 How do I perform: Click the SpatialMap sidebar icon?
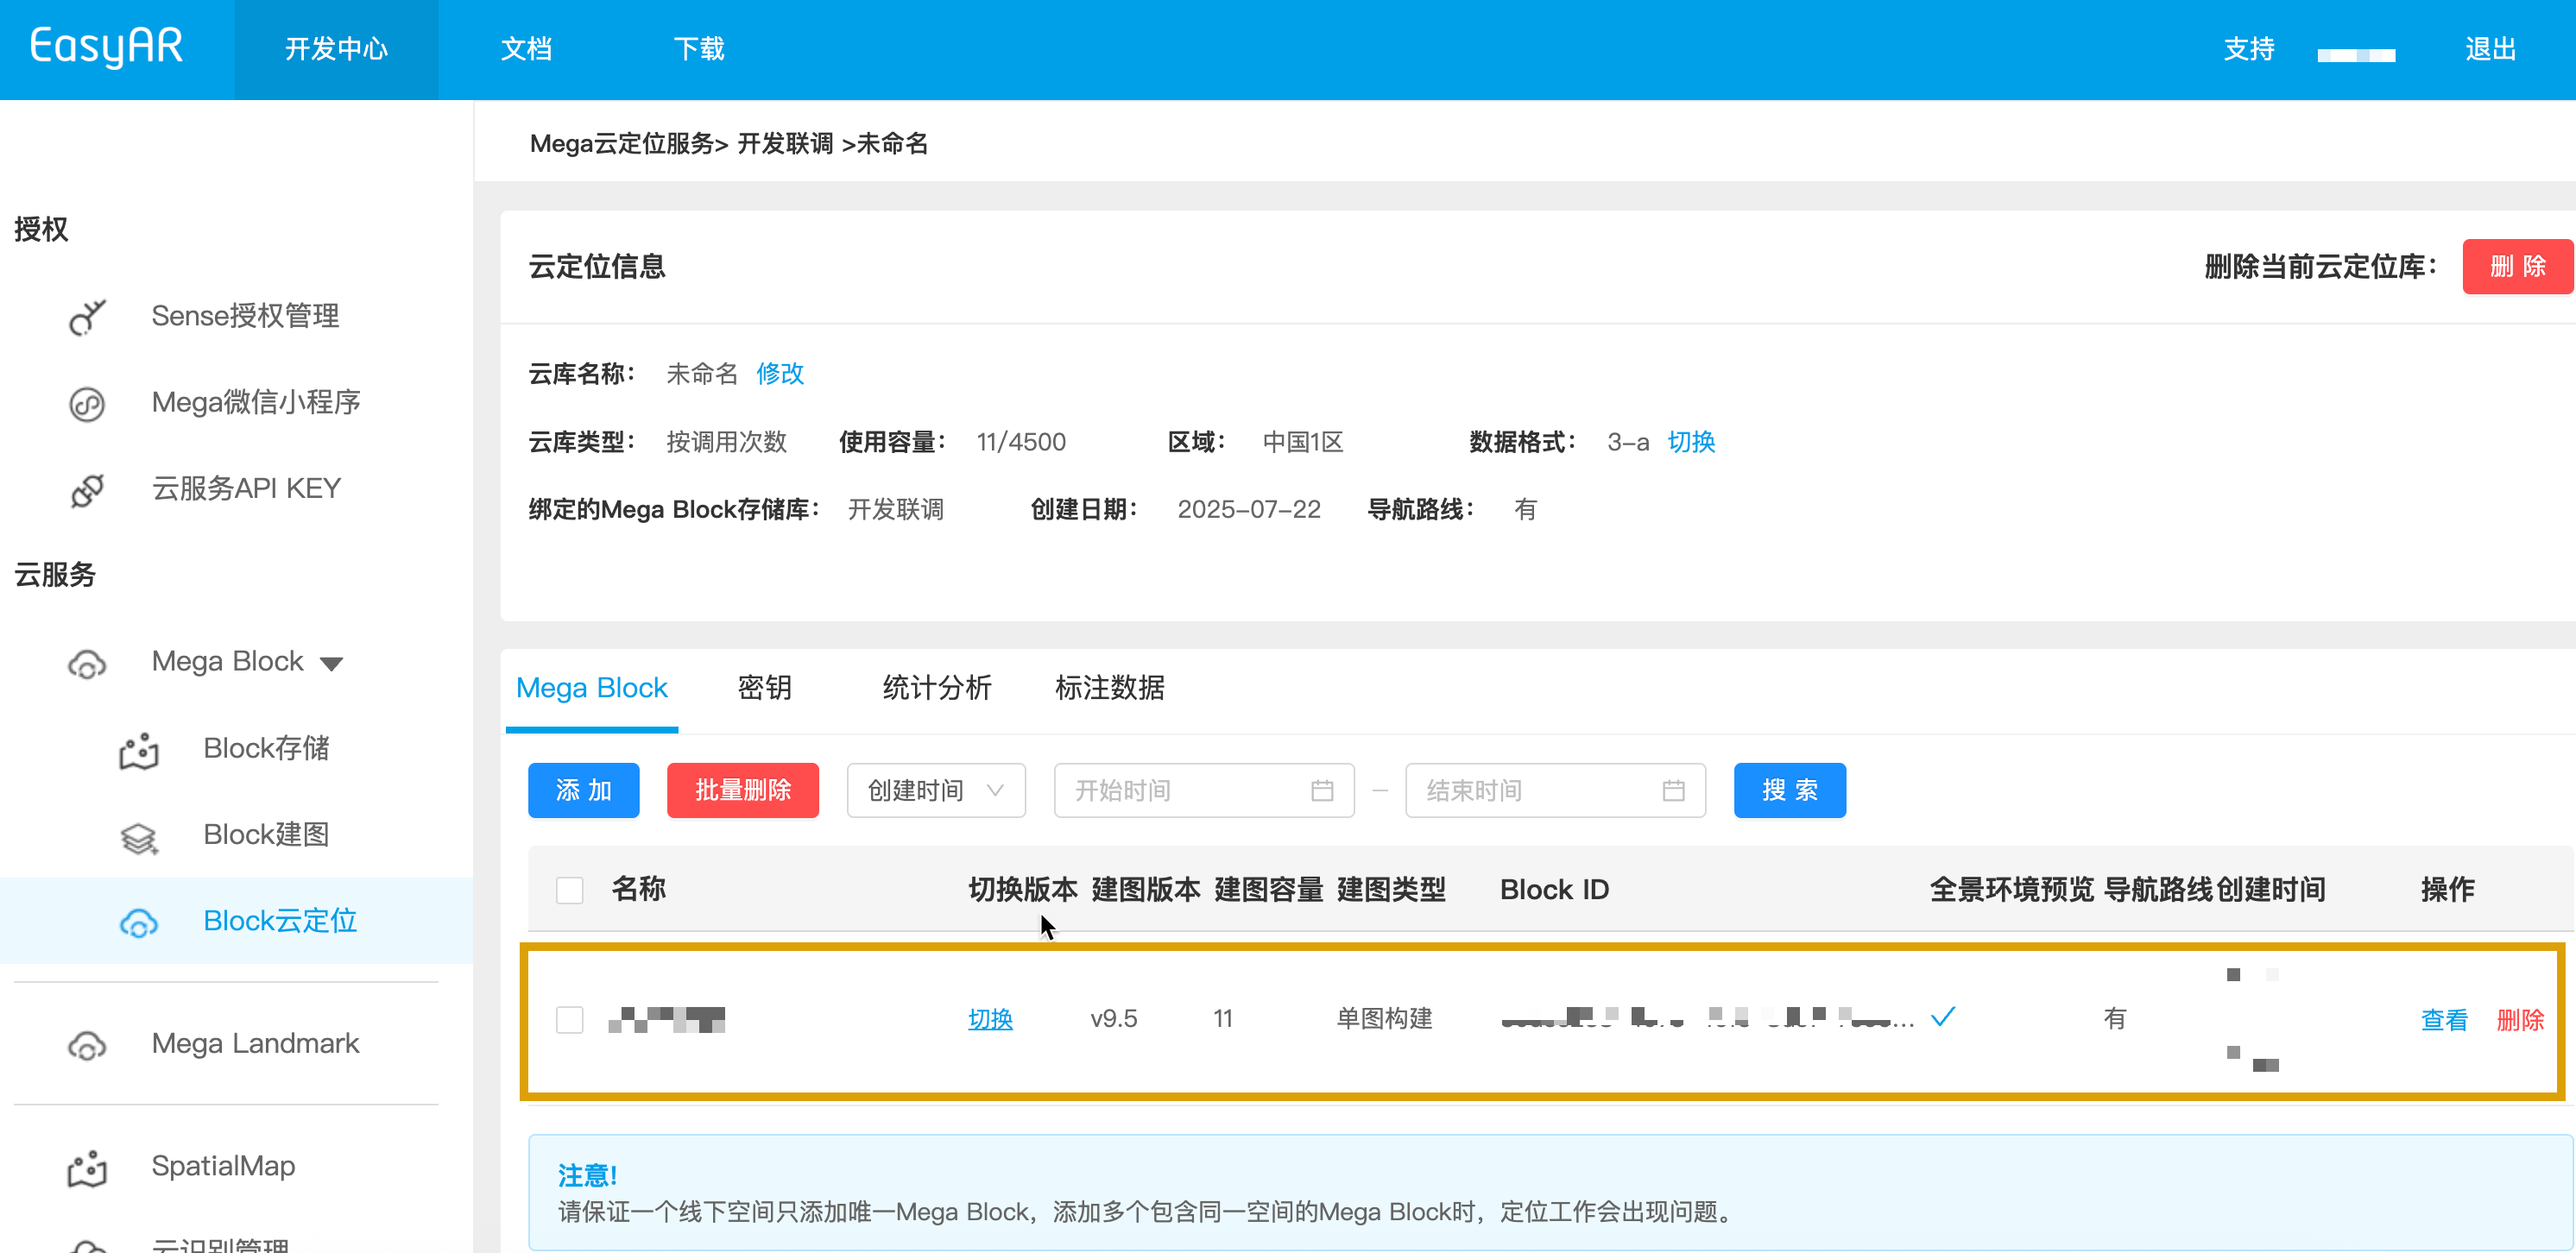point(87,1168)
